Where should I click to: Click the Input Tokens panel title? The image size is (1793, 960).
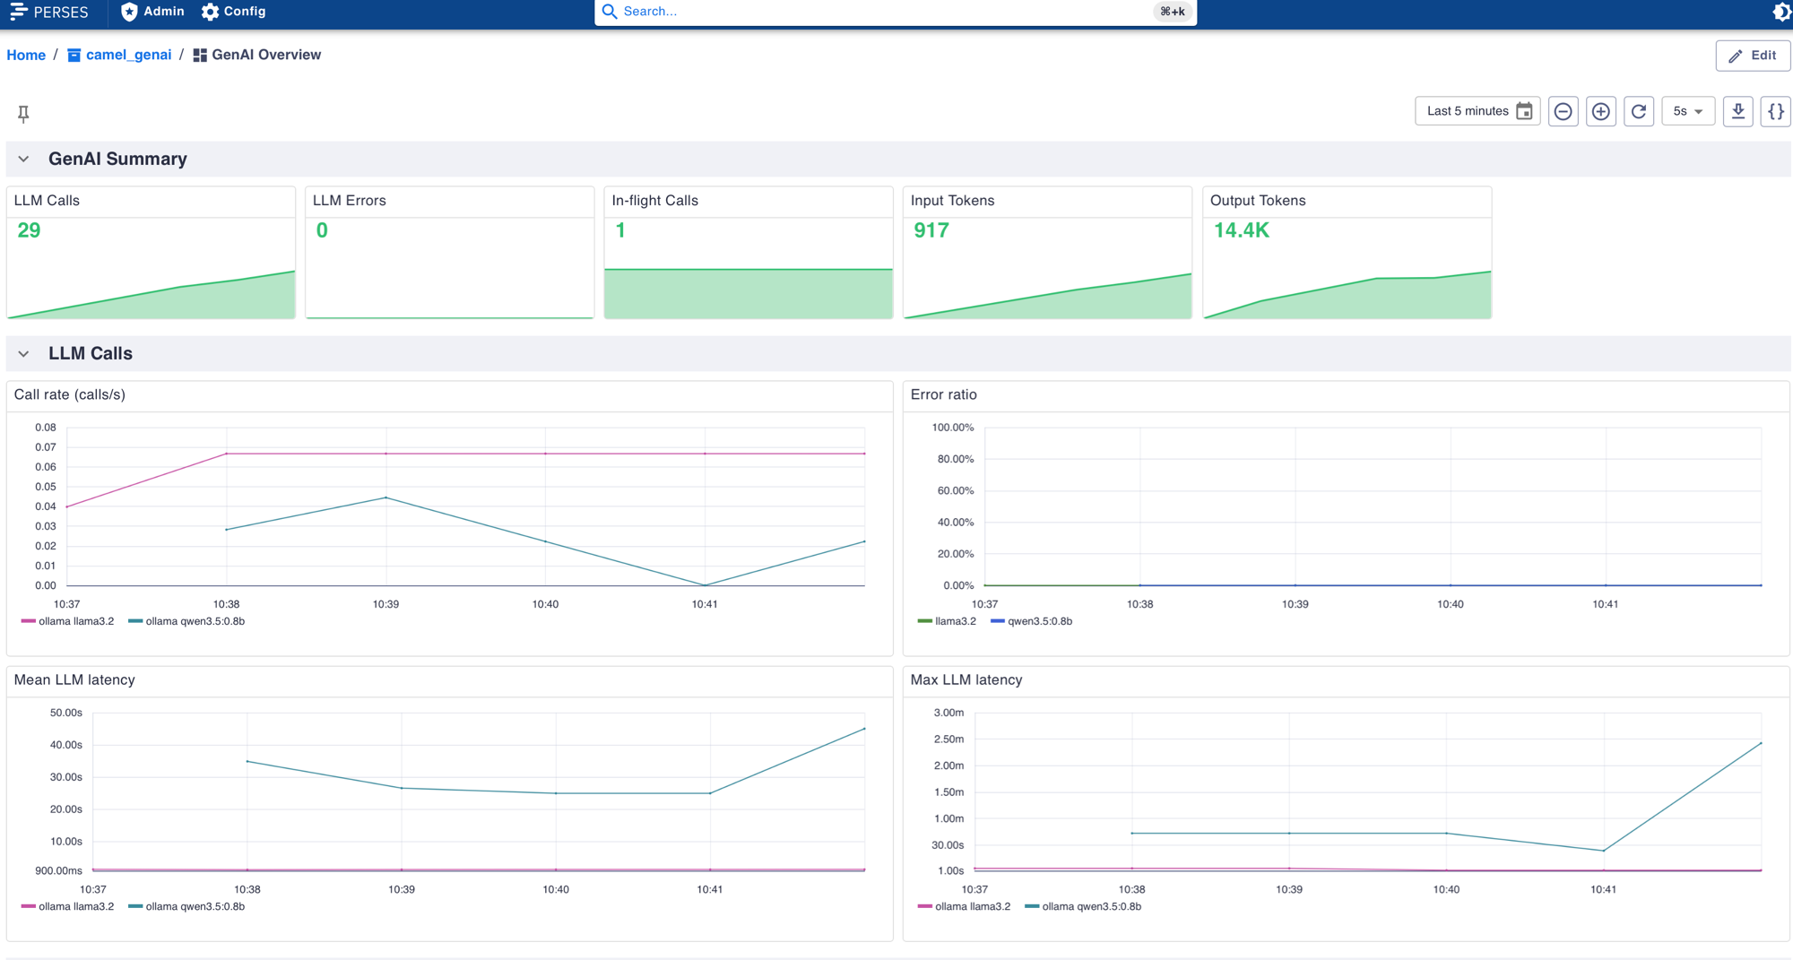pyautogui.click(x=952, y=200)
